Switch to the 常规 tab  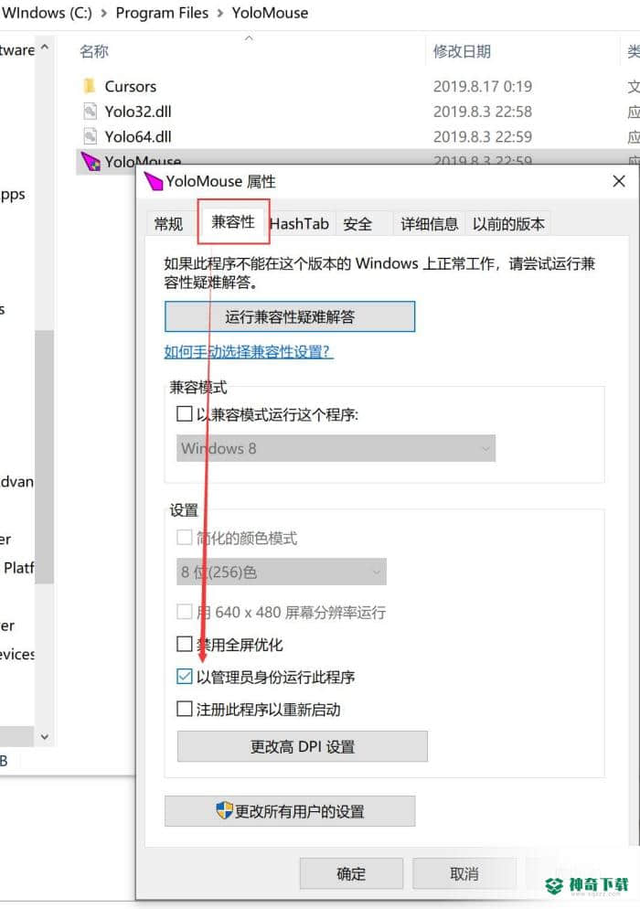168,224
